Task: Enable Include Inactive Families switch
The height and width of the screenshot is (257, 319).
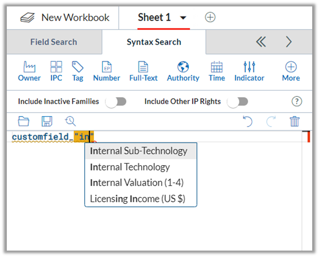Action: coord(116,102)
